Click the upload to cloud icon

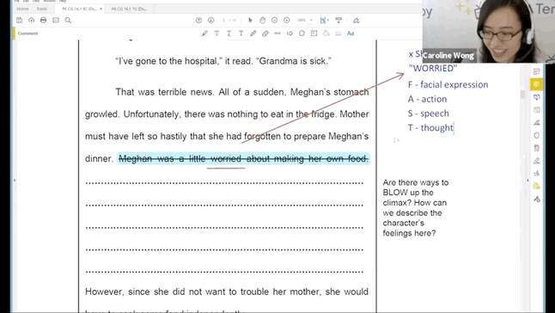coord(32,20)
